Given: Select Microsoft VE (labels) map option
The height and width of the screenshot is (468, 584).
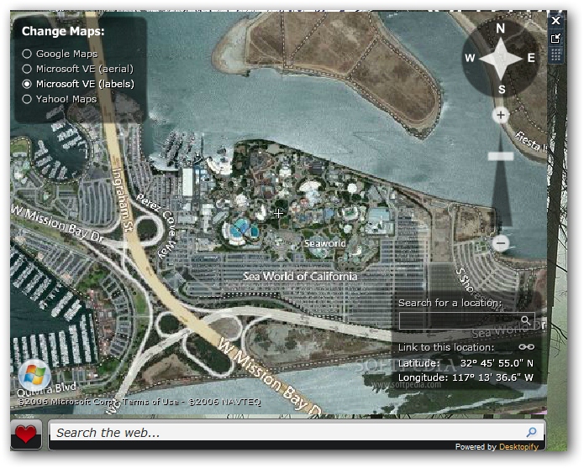Looking at the screenshot, I should click(x=27, y=84).
